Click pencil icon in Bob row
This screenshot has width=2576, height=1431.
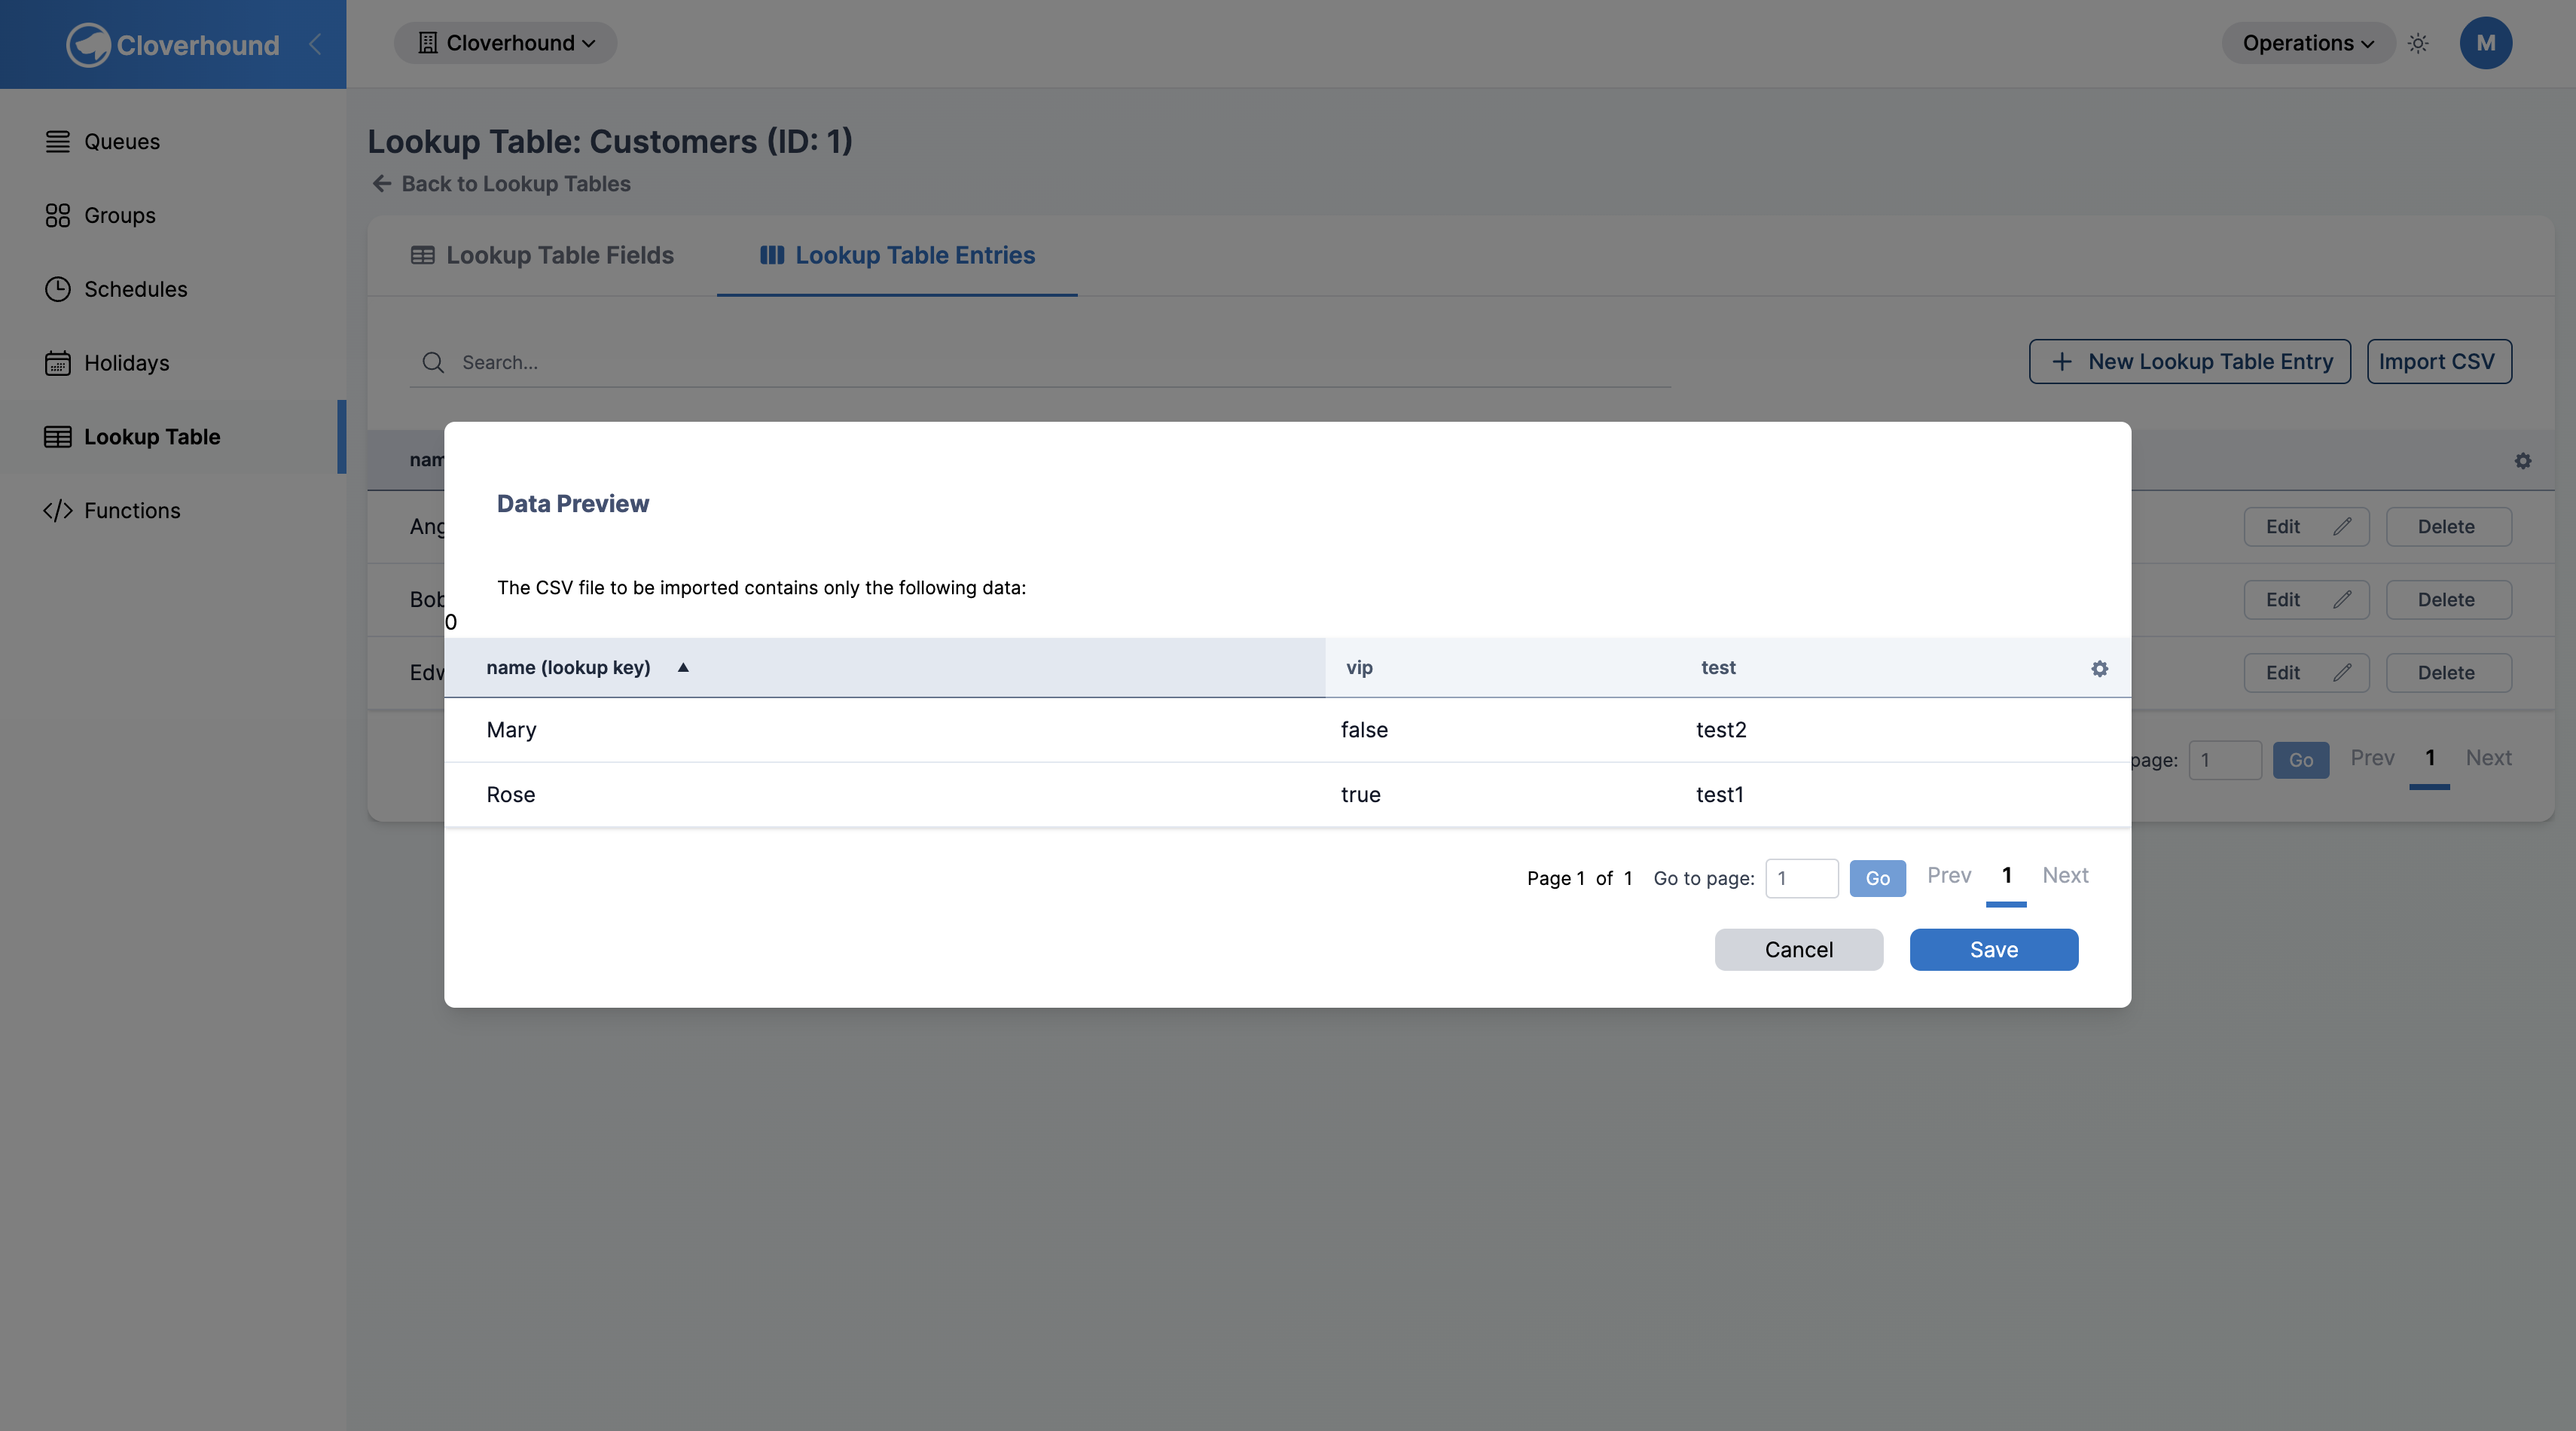click(x=2342, y=600)
